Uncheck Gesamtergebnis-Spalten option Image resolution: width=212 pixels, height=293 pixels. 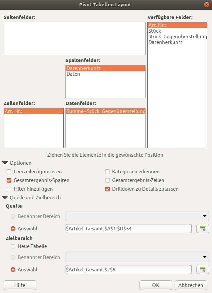tap(9, 180)
